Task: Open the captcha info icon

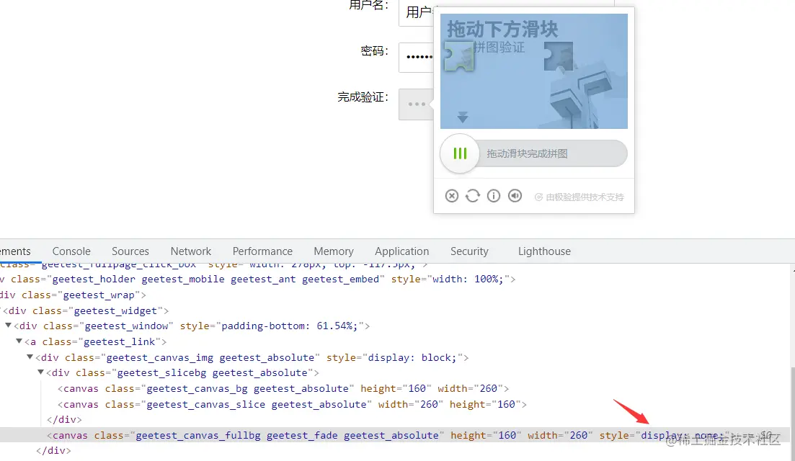Action: 494,195
